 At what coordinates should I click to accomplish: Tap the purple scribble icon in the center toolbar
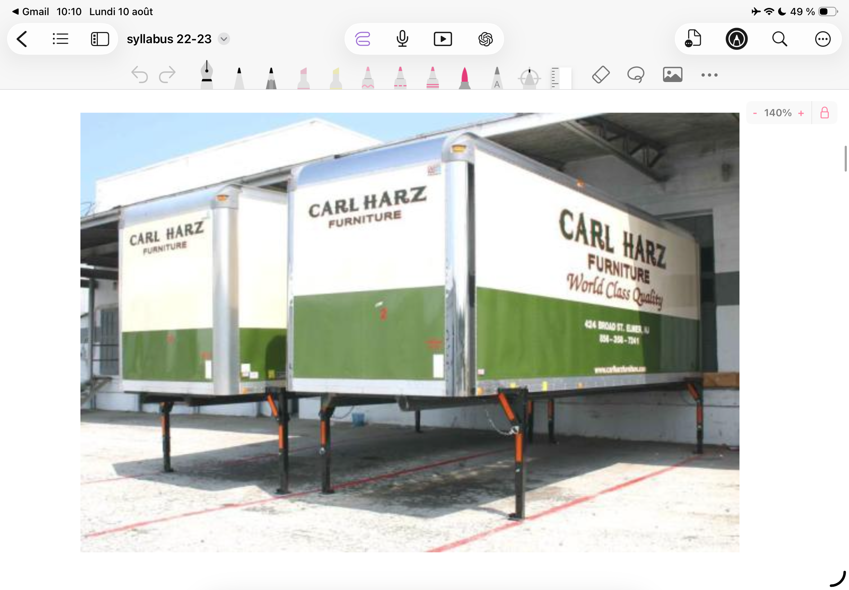[x=363, y=39]
